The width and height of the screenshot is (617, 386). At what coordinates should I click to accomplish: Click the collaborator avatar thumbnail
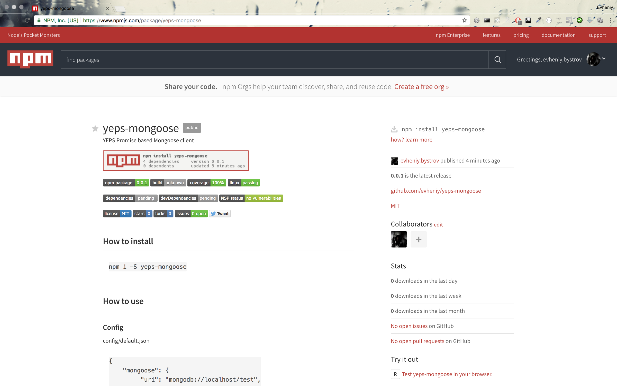click(399, 239)
